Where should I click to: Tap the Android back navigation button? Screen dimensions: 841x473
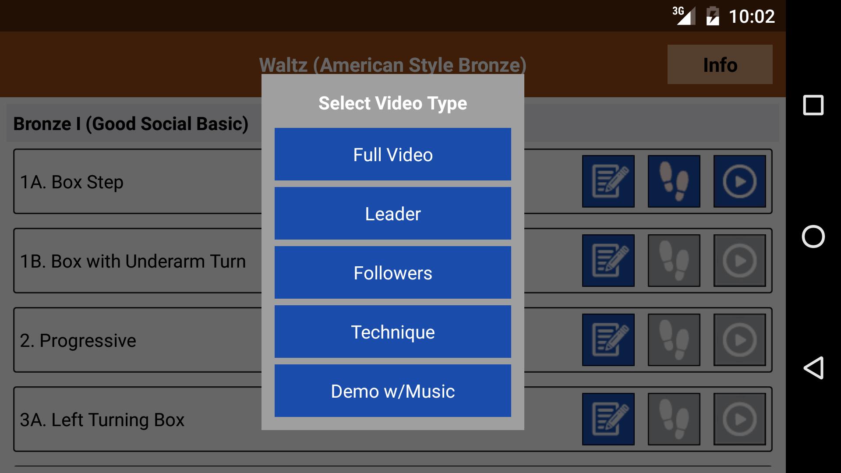pos(813,368)
